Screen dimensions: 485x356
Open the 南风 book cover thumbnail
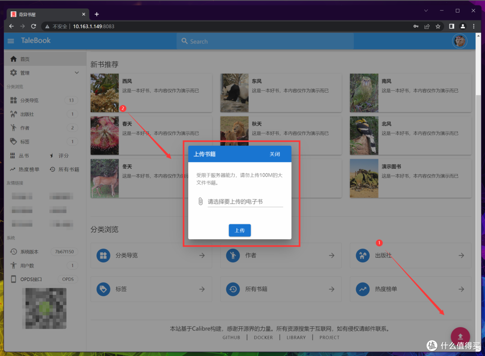[x=364, y=93]
